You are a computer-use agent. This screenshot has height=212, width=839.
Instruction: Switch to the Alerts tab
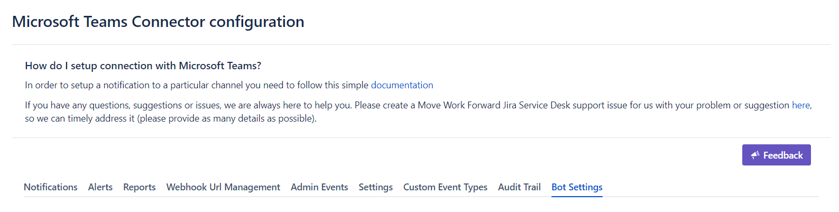[100, 187]
